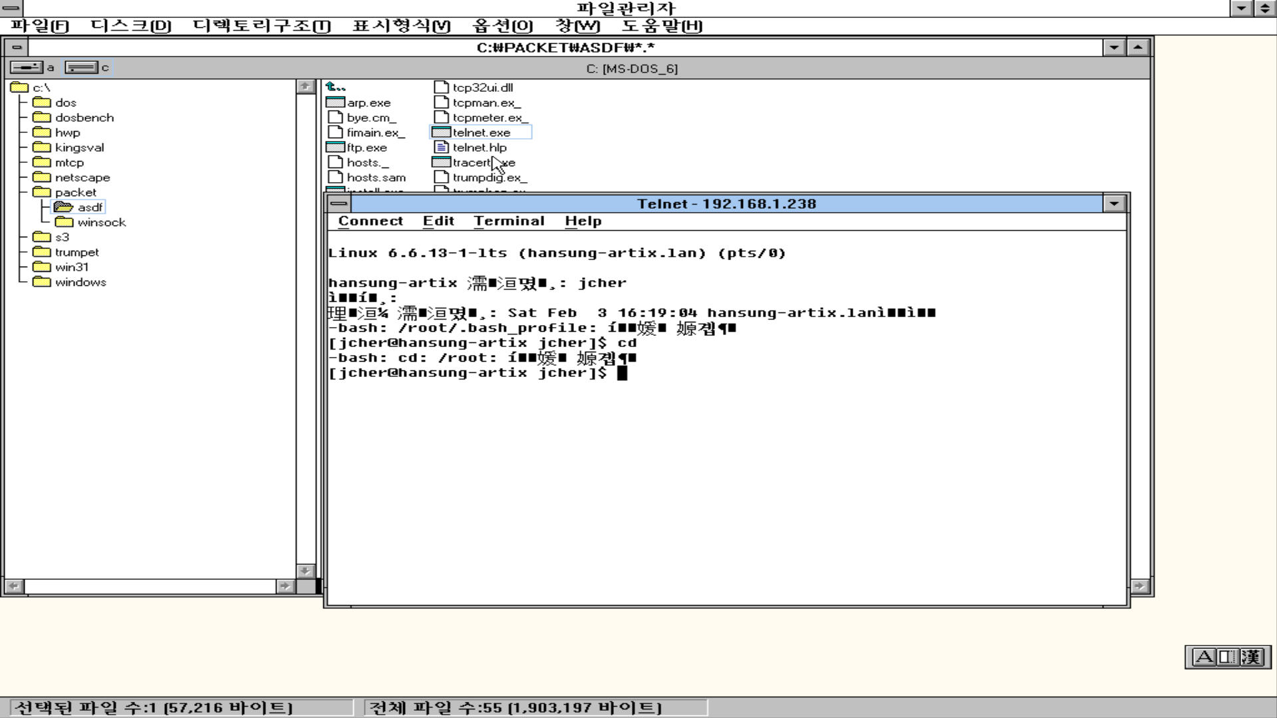
Task: Select the kingsval folder icon
Action: coord(42,147)
